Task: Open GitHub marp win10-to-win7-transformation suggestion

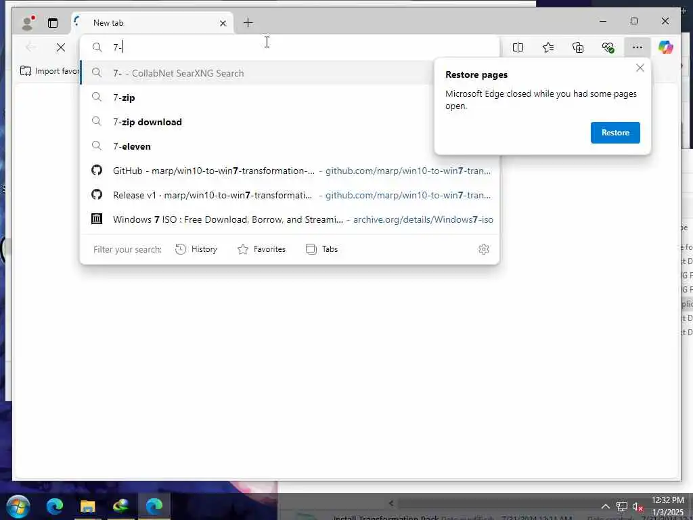Action: (x=290, y=170)
